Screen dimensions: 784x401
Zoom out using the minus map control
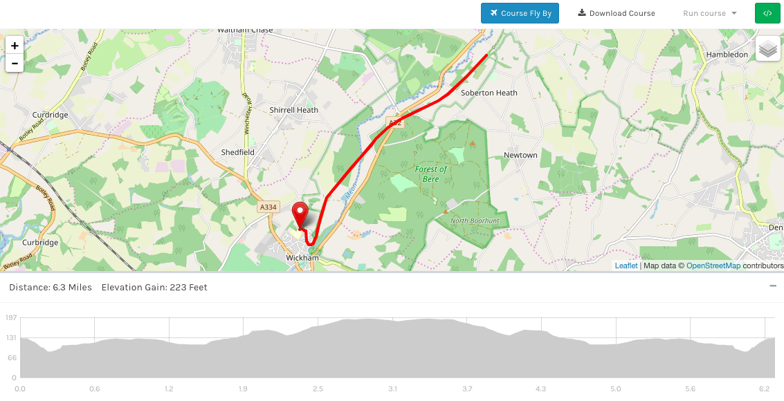pyautogui.click(x=14, y=63)
